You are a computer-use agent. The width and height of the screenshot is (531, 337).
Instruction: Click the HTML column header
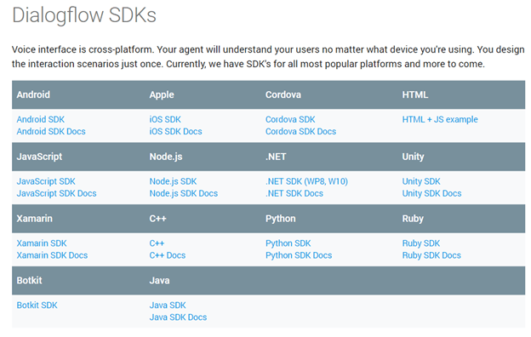pos(415,94)
